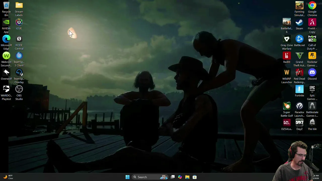Open the Stream Labels folder

point(19,9)
